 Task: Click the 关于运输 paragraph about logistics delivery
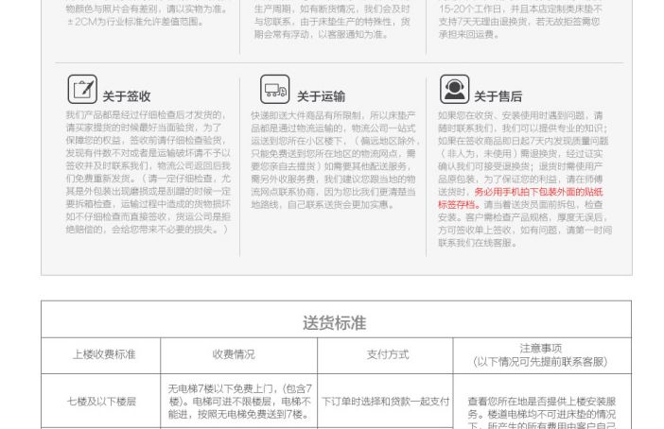(333, 159)
